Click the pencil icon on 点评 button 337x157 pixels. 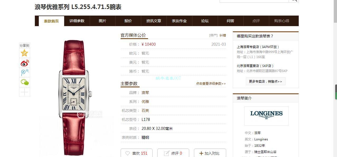pos(167,153)
